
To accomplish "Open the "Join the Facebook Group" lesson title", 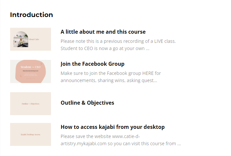I will (x=92, y=64).
